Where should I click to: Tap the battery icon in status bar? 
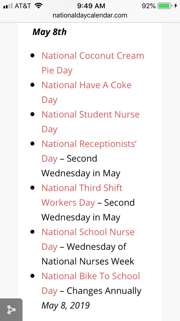tap(165, 6)
